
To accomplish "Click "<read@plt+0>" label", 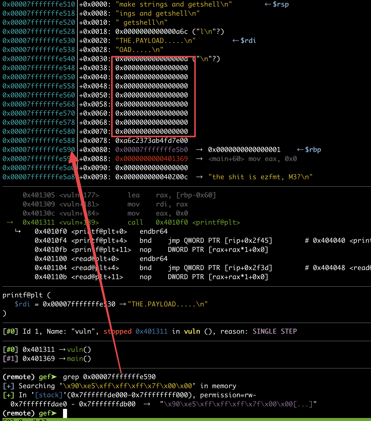I will coord(95,259).
